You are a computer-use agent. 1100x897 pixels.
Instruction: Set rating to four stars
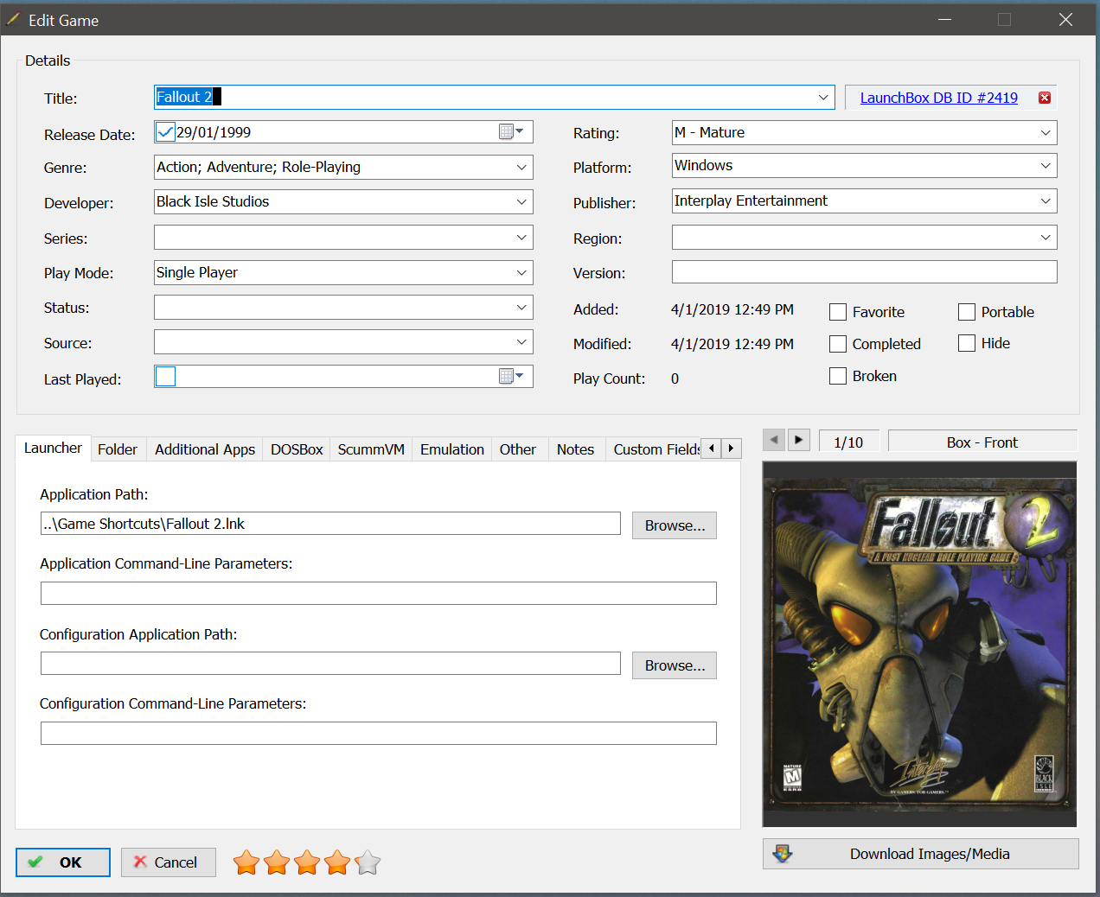[337, 862]
